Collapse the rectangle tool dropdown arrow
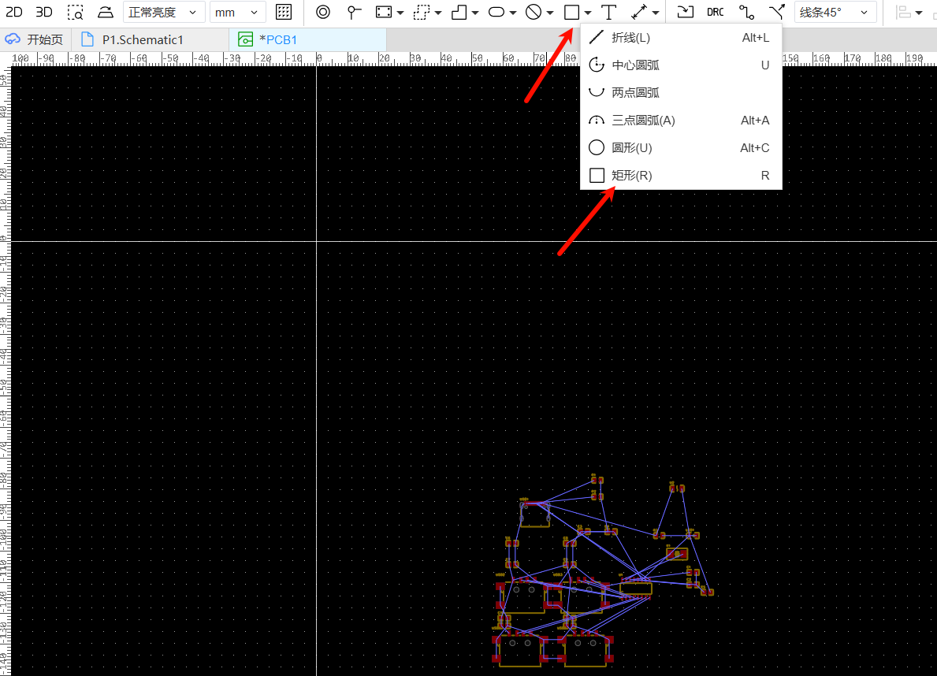 click(588, 13)
